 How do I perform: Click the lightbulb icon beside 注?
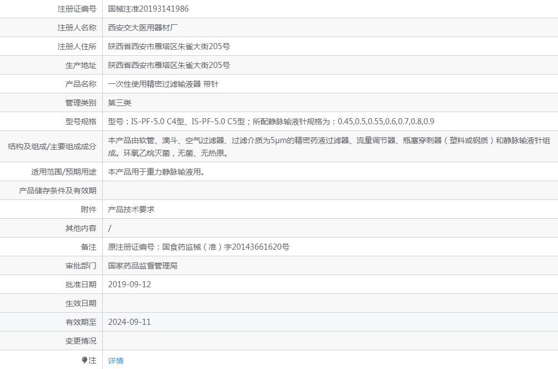click(85, 360)
